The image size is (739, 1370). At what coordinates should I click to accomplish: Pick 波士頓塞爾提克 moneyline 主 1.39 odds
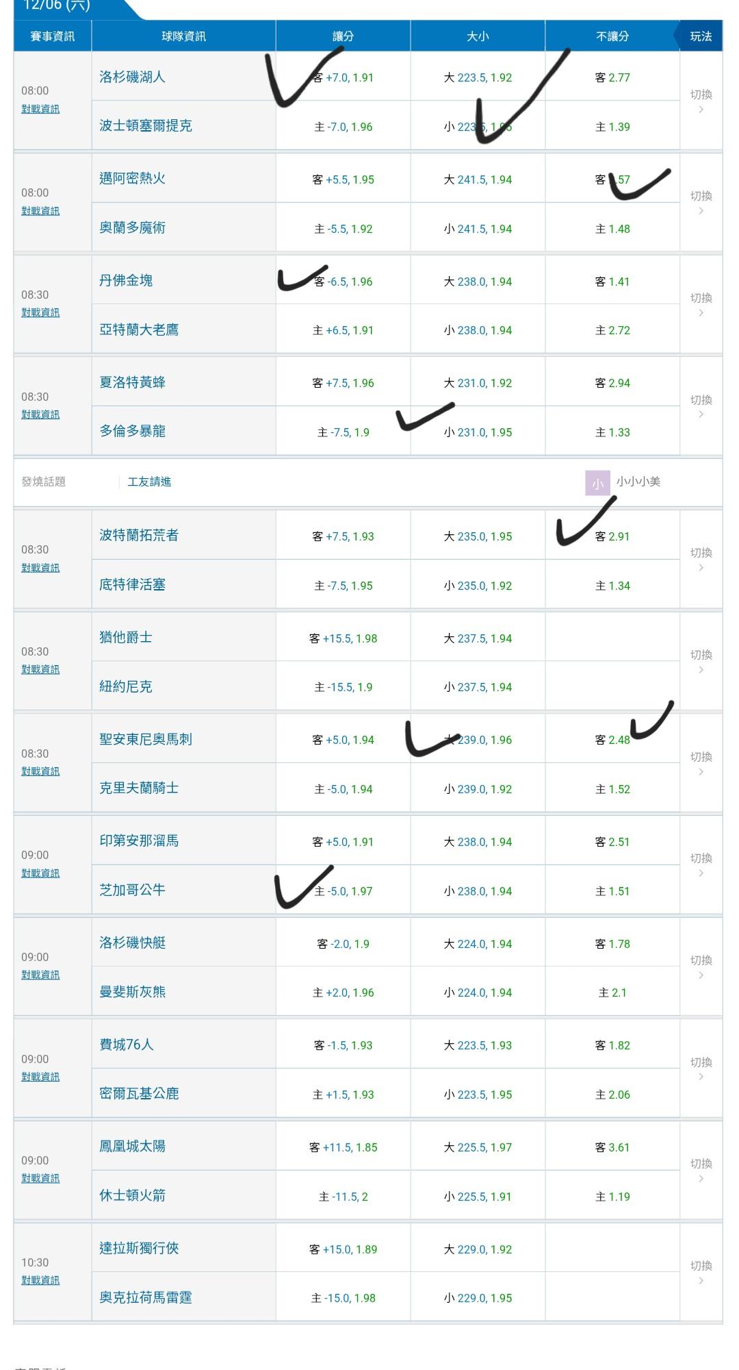(612, 127)
